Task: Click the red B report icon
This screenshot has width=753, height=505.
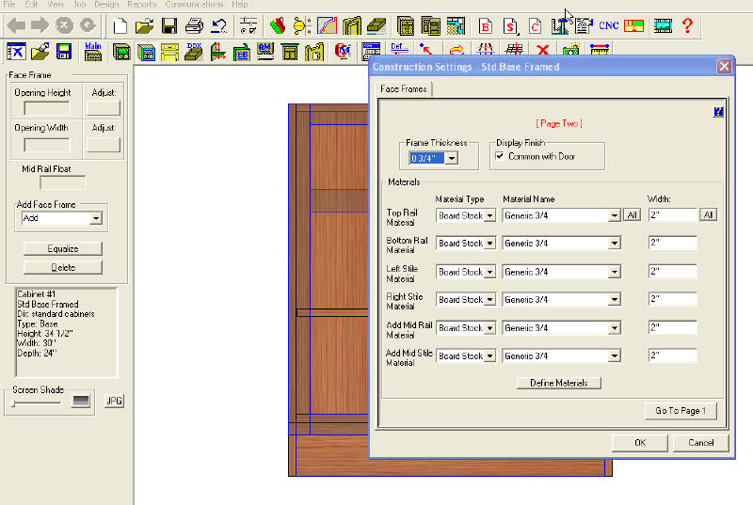Action: [x=486, y=26]
